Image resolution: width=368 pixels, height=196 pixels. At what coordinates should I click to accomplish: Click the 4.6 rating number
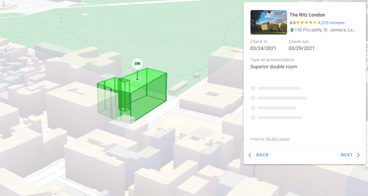292,23
